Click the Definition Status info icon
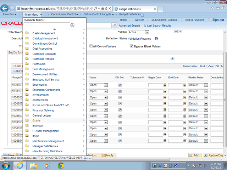 [156, 39]
